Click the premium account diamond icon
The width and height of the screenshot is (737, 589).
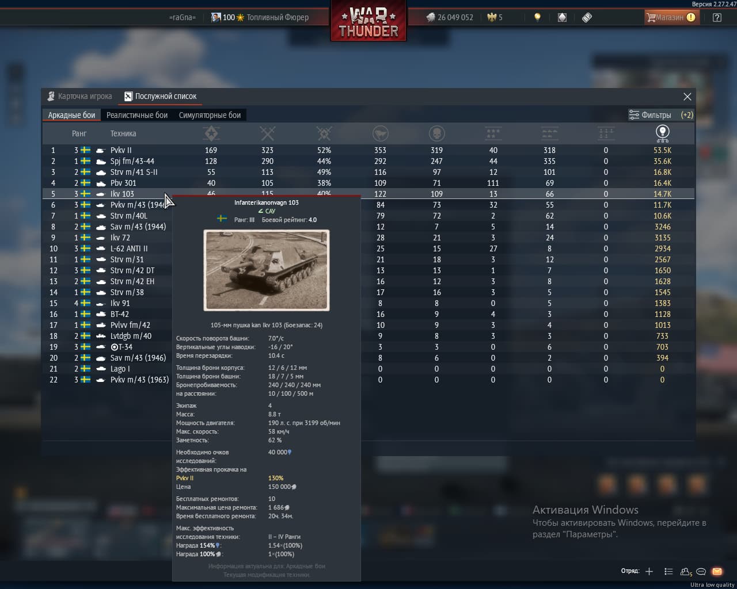(x=562, y=17)
